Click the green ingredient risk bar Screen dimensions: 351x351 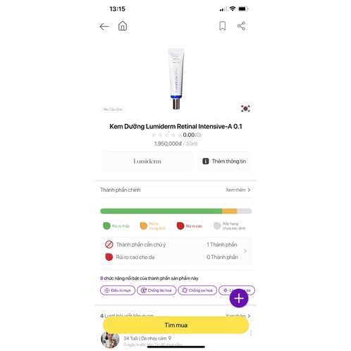pyautogui.click(x=161, y=211)
